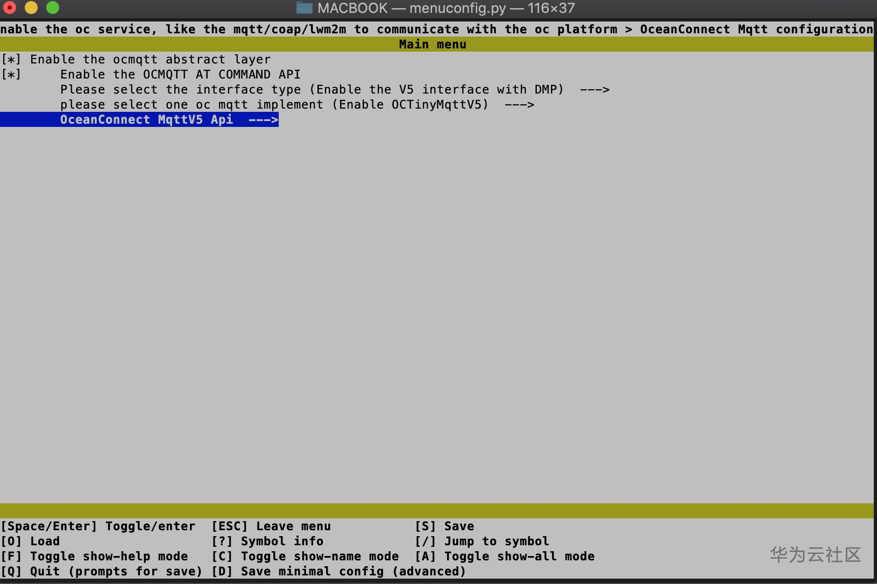Jump to symbol via the [/] option
This screenshot has width=877, height=584.
pos(483,541)
